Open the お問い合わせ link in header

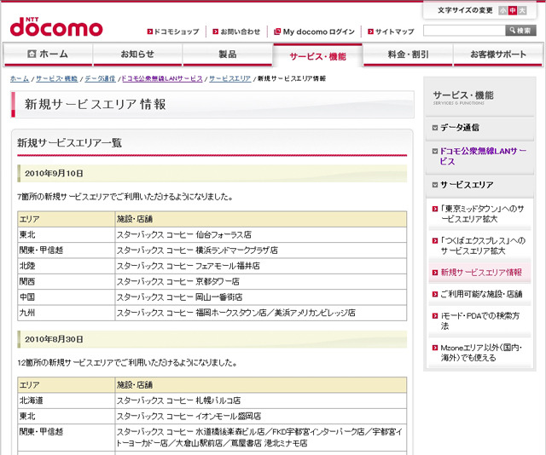coord(240,32)
